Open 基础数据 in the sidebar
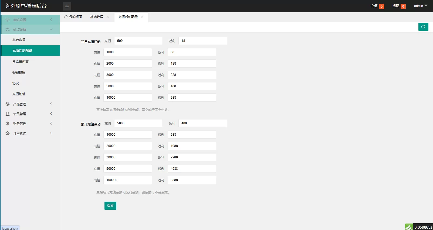This screenshot has width=433, height=230. (x=30, y=40)
